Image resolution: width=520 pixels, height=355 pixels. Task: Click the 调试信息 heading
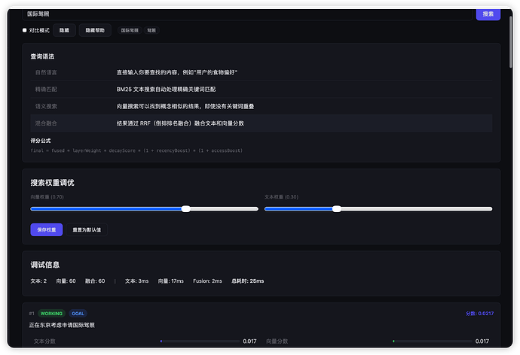click(x=45, y=265)
